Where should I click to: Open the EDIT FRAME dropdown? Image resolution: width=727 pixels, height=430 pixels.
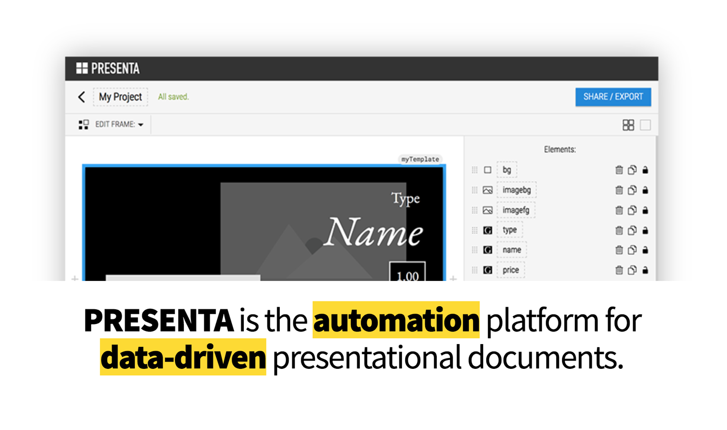[x=119, y=125]
